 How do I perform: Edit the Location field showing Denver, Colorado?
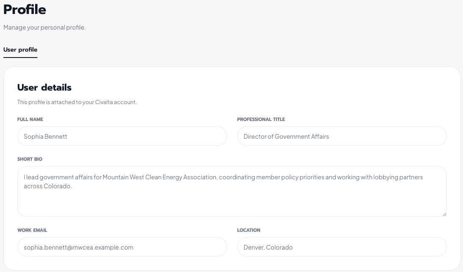pos(342,247)
